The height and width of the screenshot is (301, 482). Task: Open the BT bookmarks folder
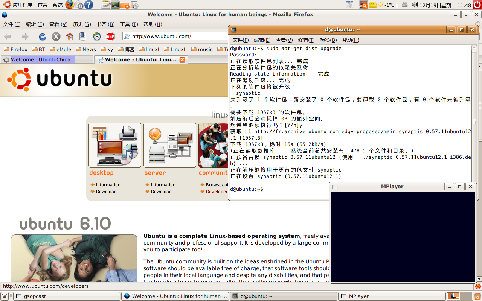tap(39, 49)
